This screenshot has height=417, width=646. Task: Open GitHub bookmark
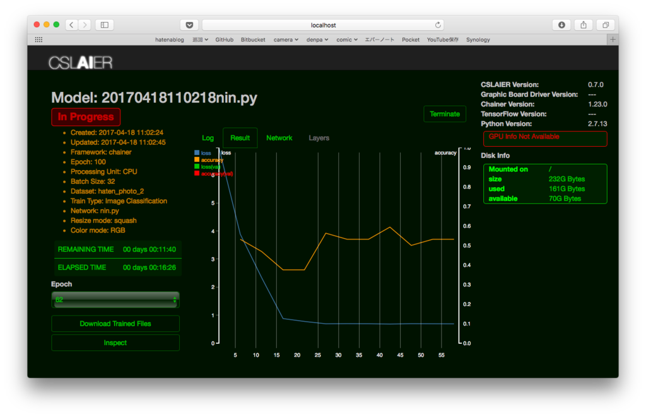point(224,40)
